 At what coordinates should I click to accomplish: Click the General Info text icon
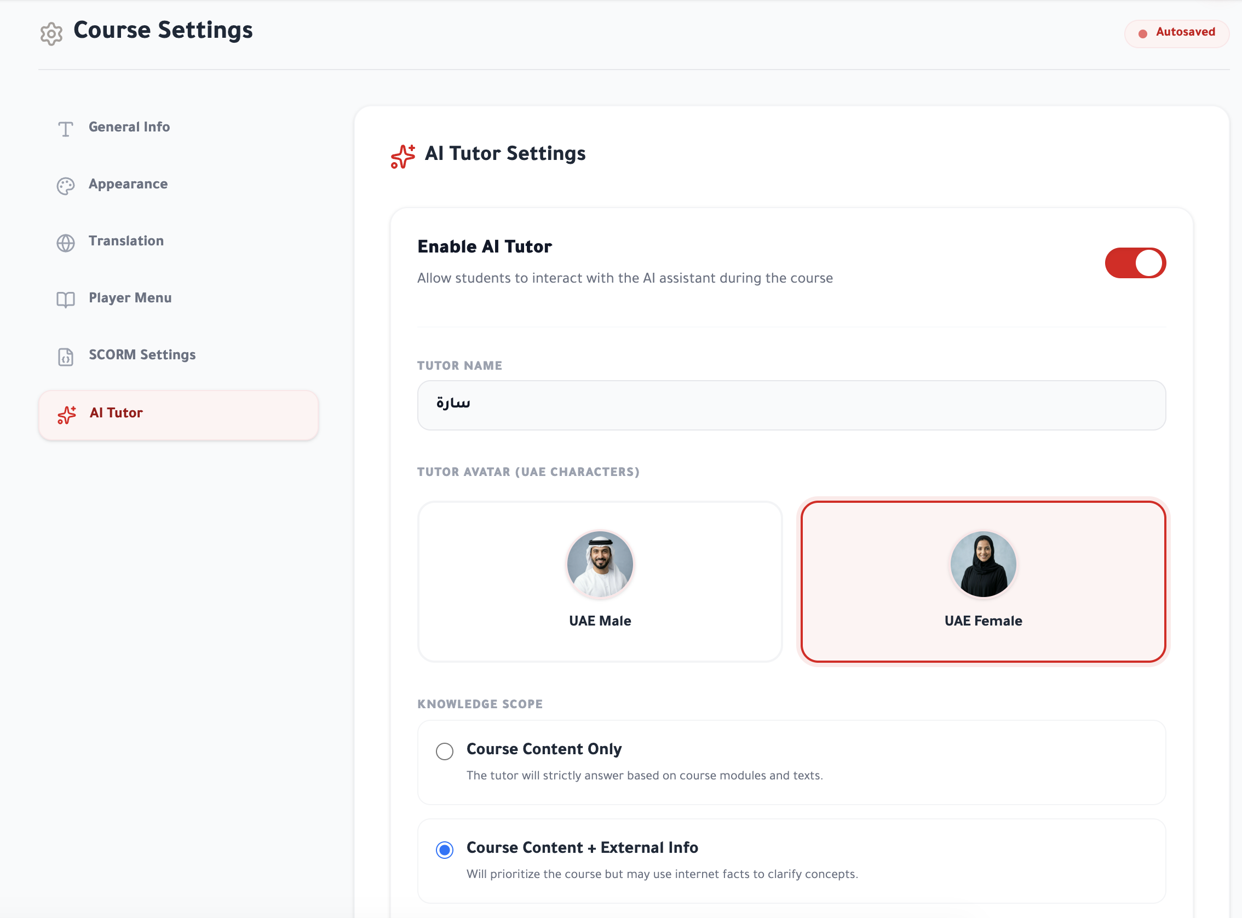tap(66, 129)
